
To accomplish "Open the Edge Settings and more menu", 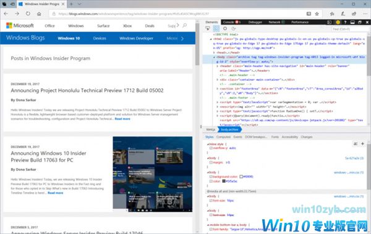I will click(x=365, y=14).
